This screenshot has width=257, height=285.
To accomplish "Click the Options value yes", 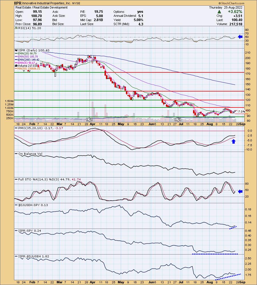I will (140, 12).
